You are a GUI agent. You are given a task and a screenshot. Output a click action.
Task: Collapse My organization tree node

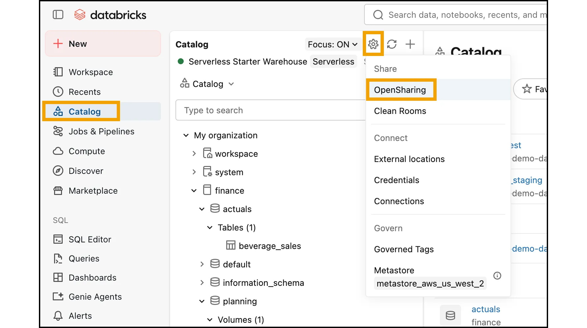(186, 135)
